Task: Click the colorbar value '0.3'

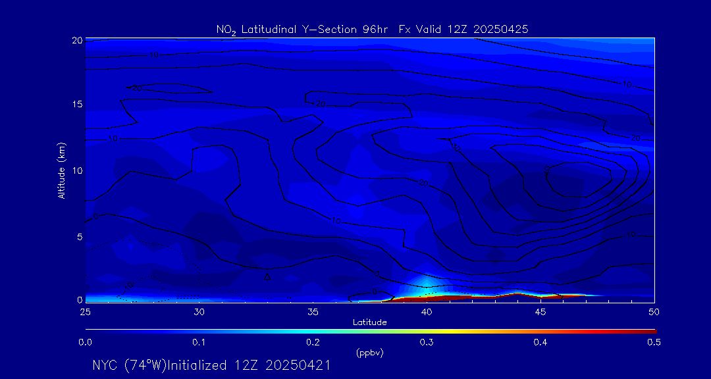Action: [427, 343]
